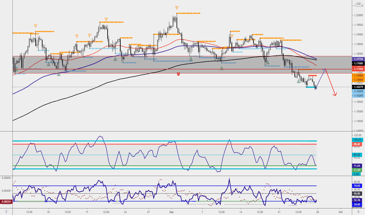The width and height of the screenshot is (365, 215).
Task: Select the 32.76 RSI value label
Action: (x=357, y=200)
